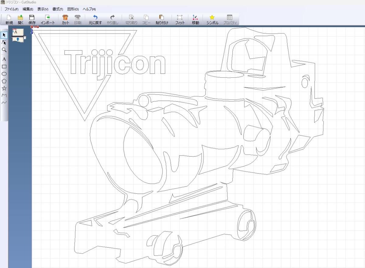Screen dimensions: 365x268
Task: Open the ファイル(F) menu
Action: [12, 9]
